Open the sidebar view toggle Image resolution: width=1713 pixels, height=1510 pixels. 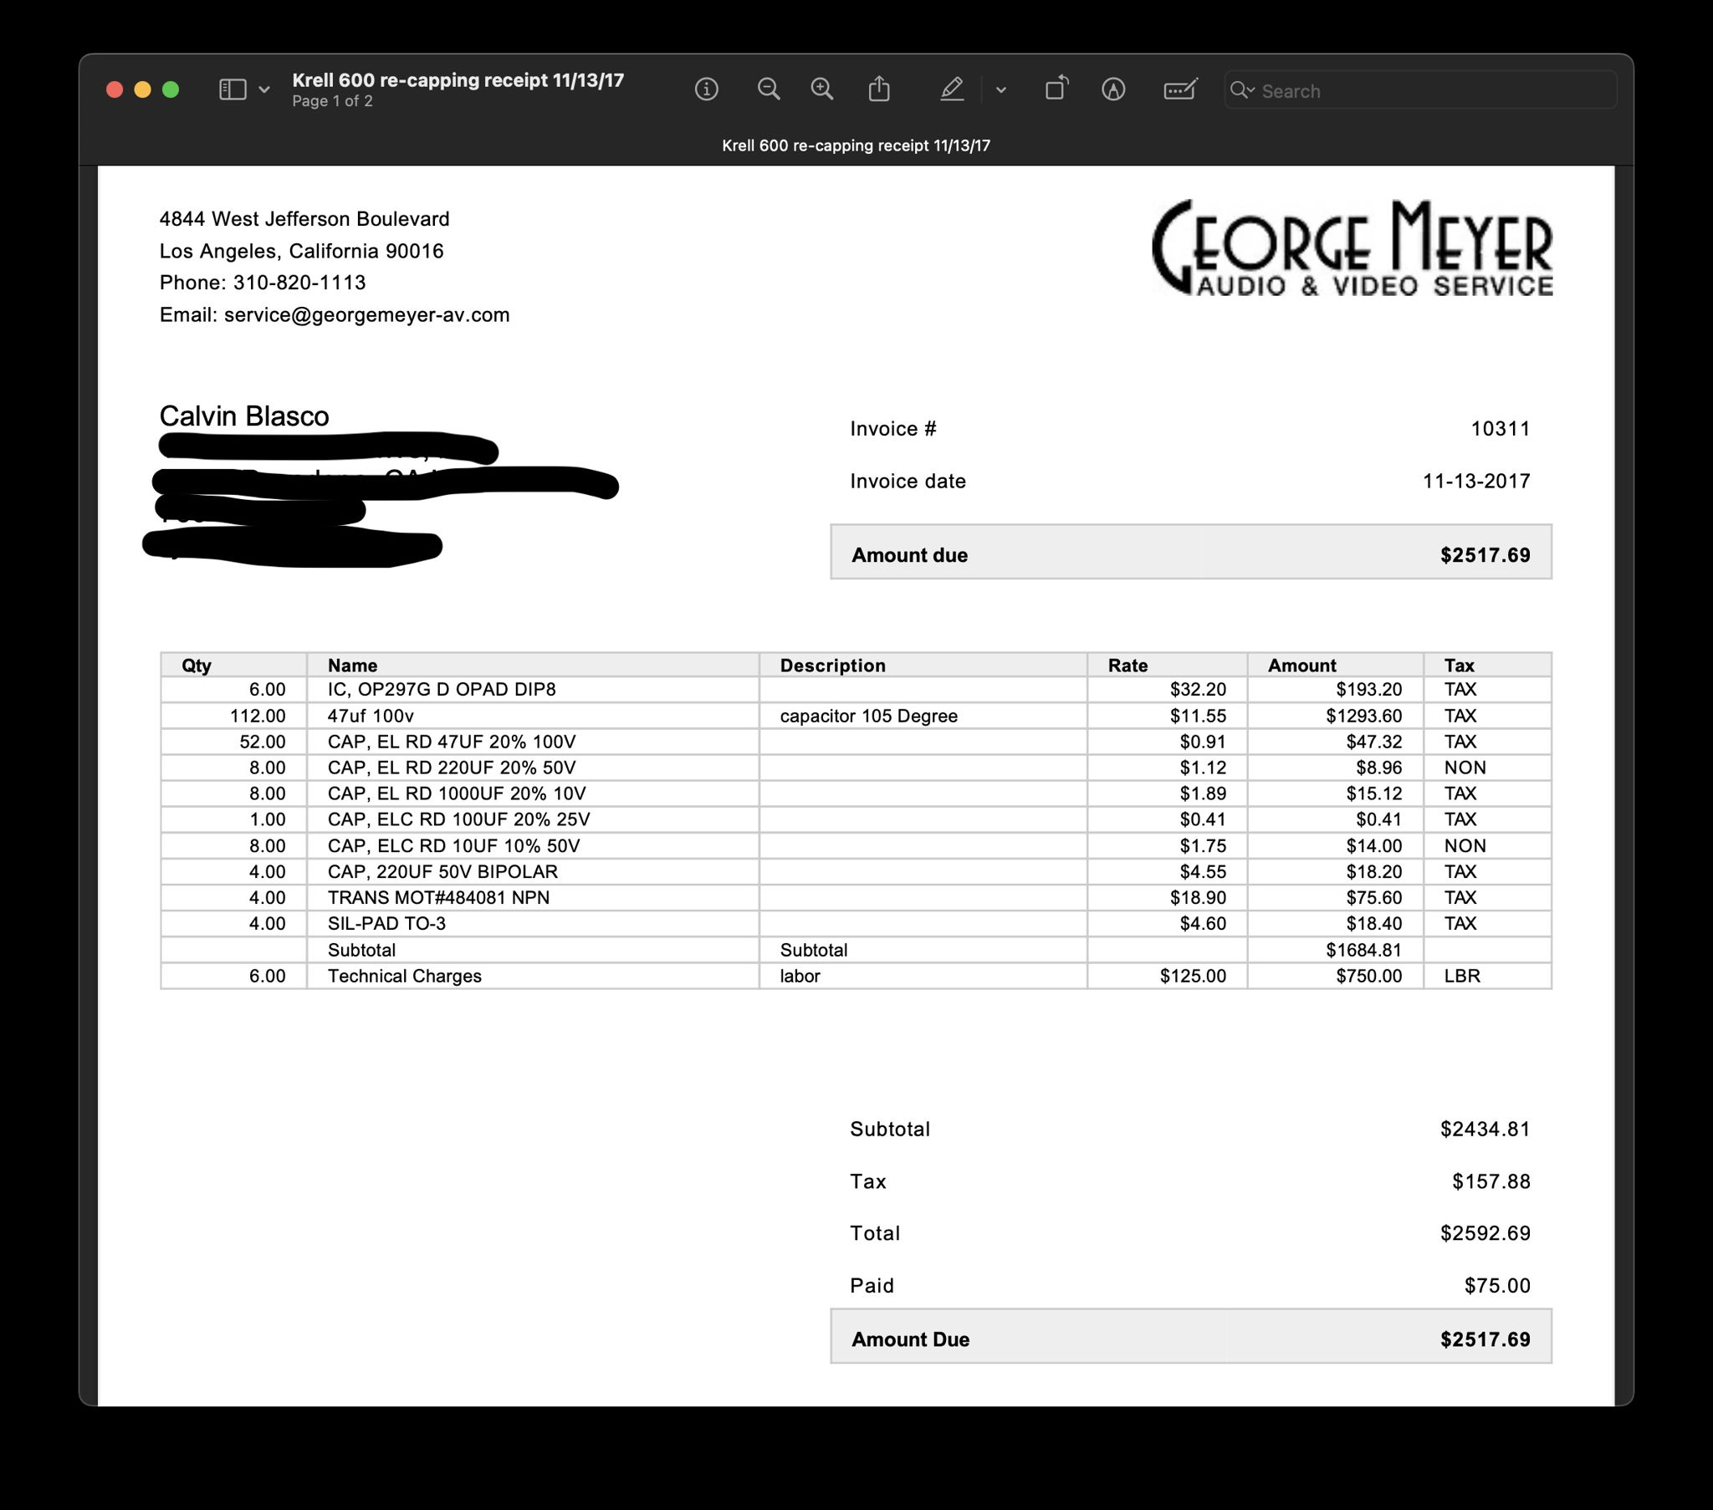[233, 89]
